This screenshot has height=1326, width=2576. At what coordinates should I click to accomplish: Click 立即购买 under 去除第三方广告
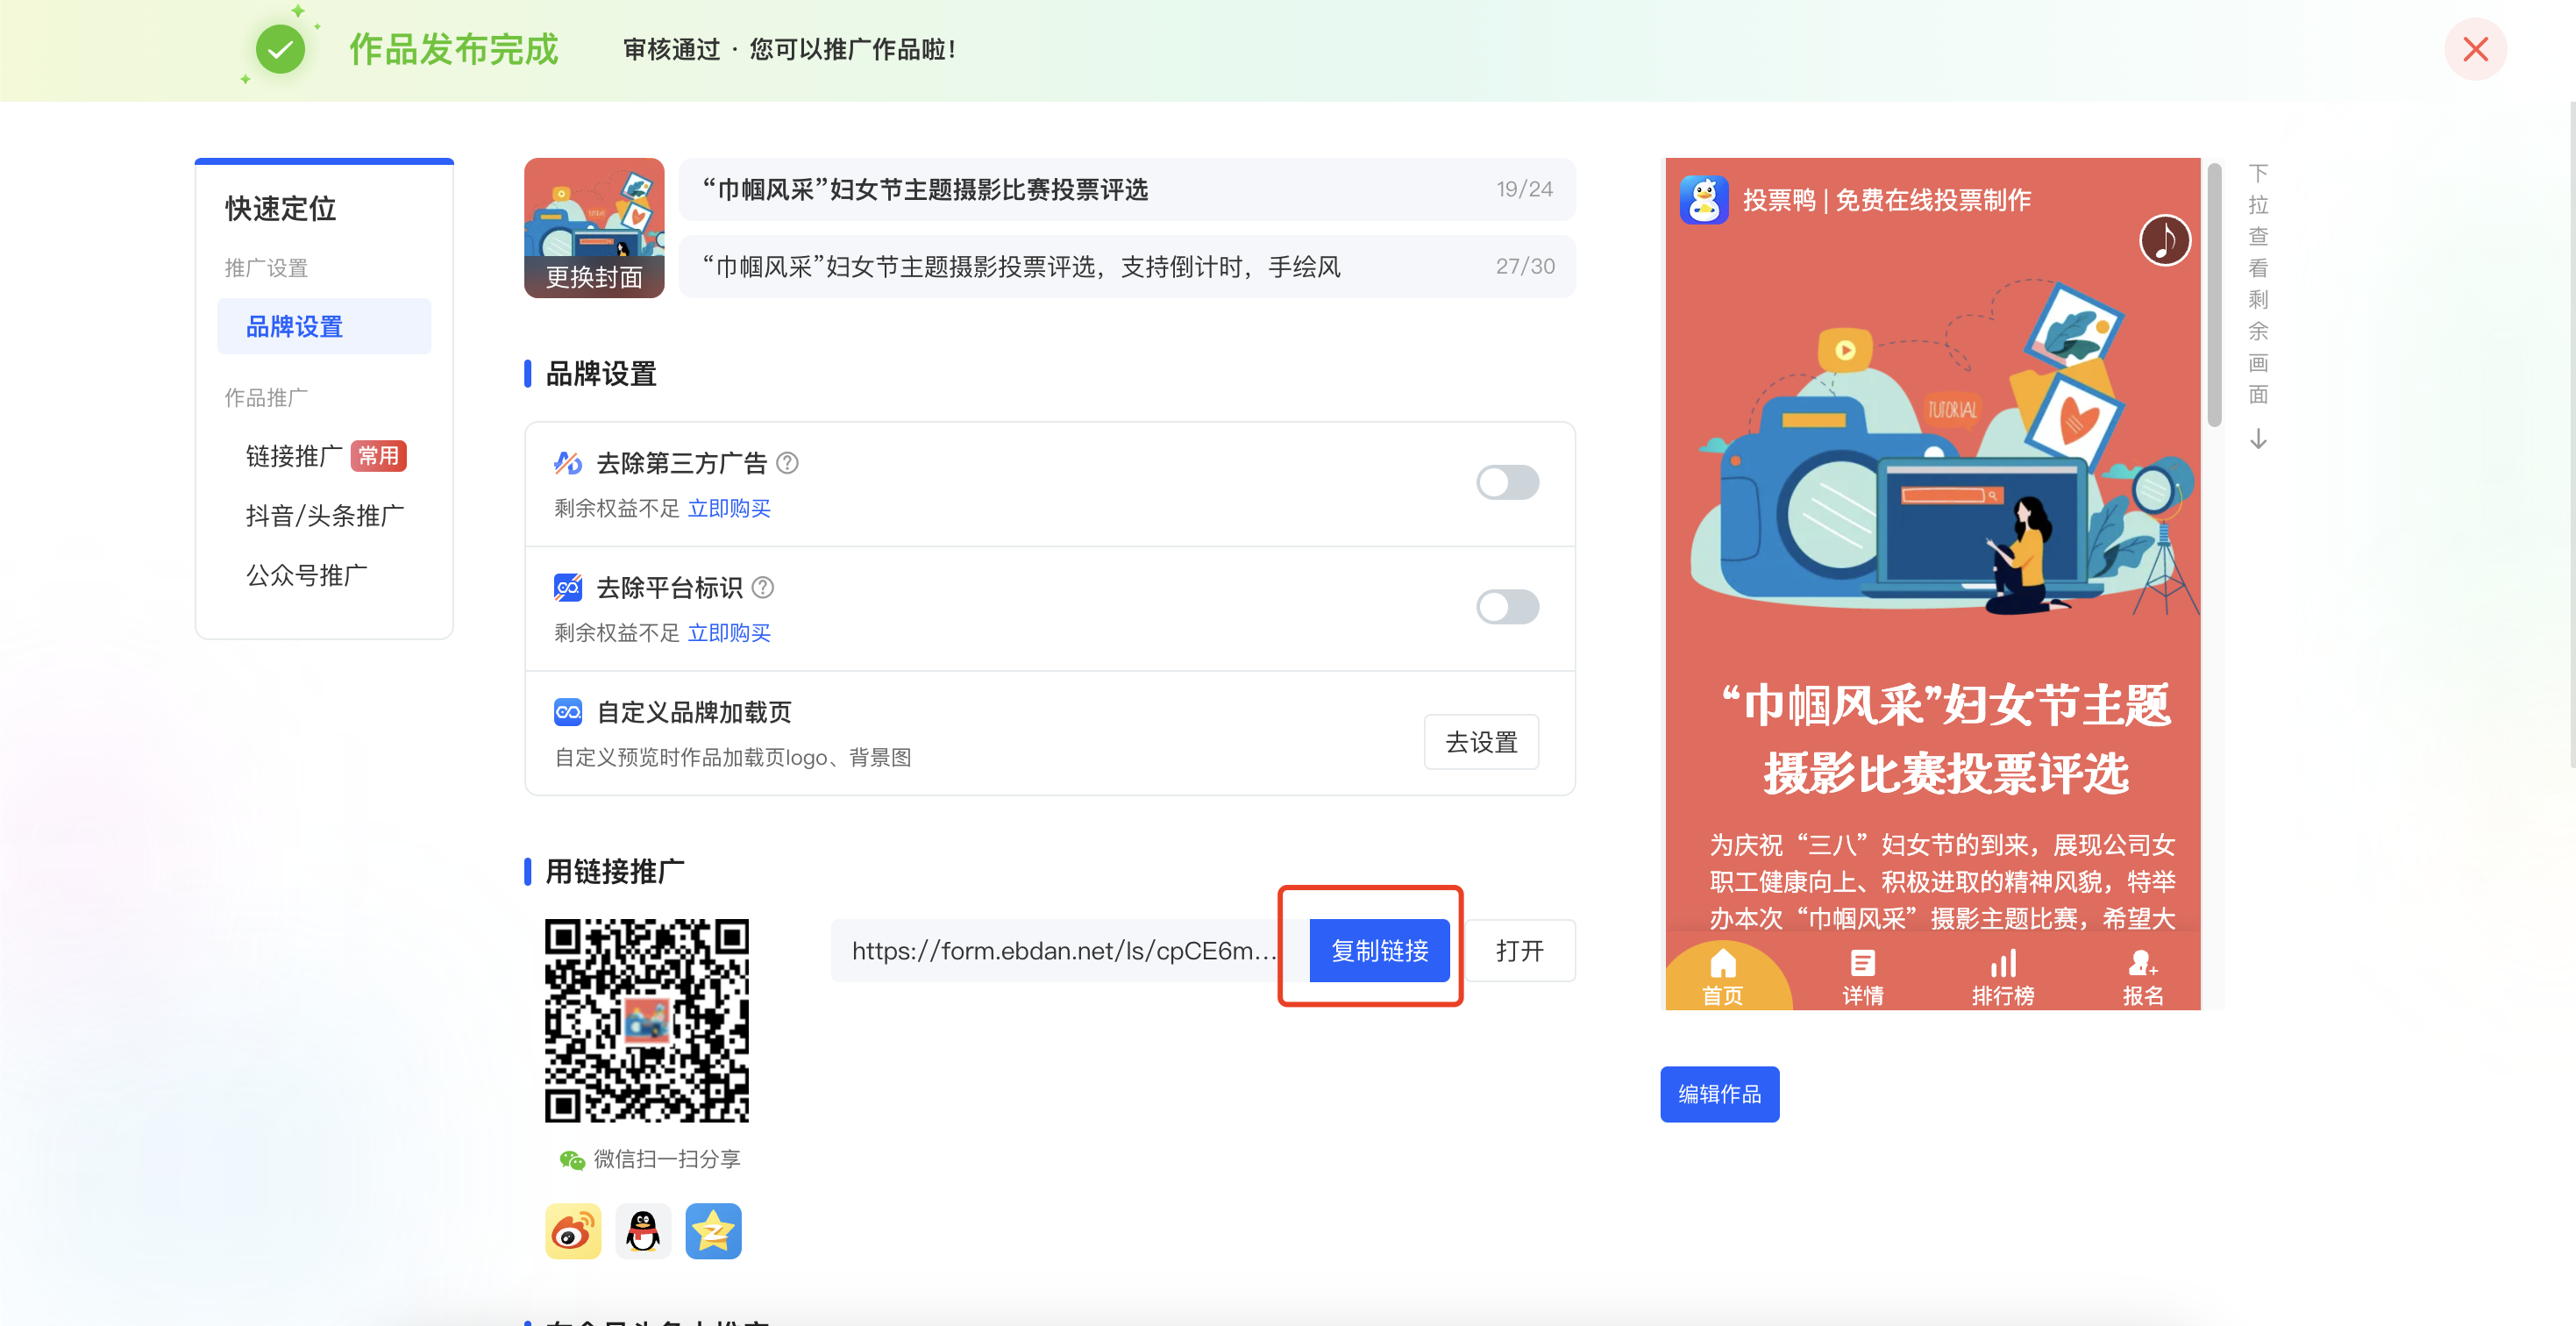729,509
